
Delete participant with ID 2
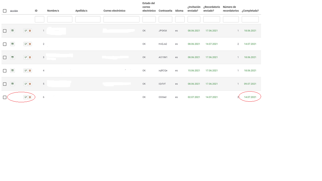coord(30,44)
